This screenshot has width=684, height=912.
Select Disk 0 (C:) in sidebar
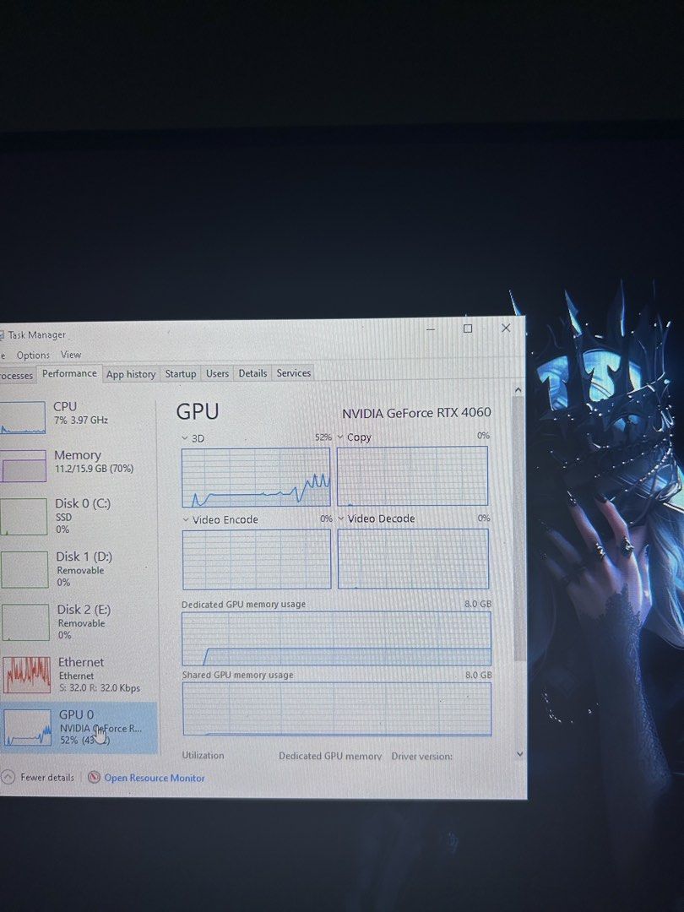78,516
